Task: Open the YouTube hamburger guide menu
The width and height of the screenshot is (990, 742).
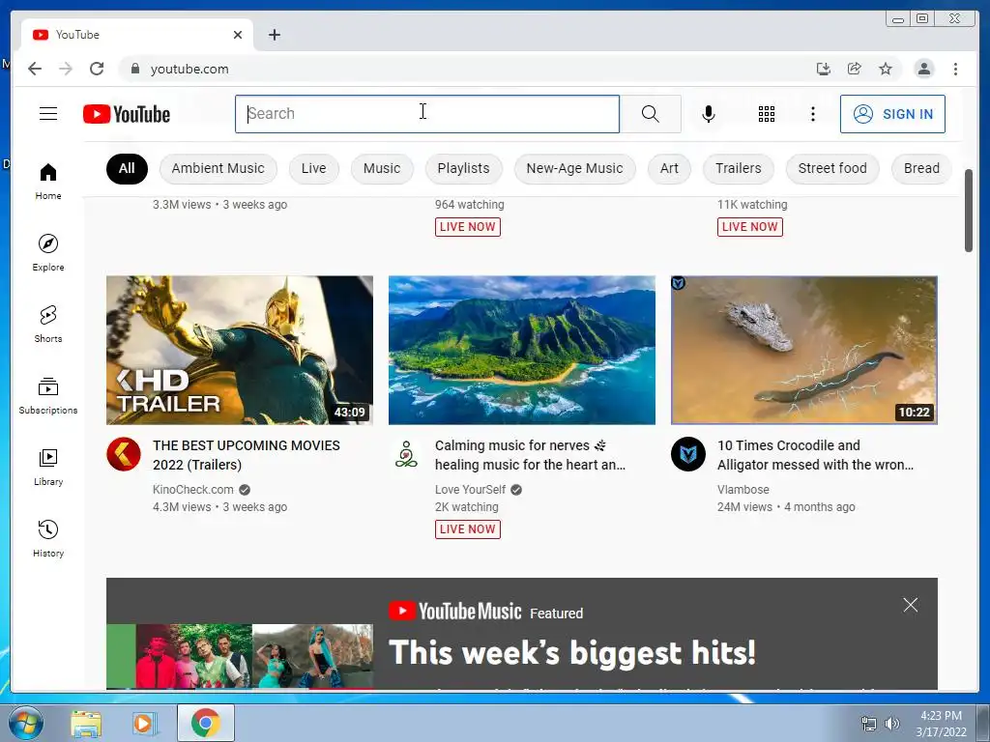Action: coord(48,114)
